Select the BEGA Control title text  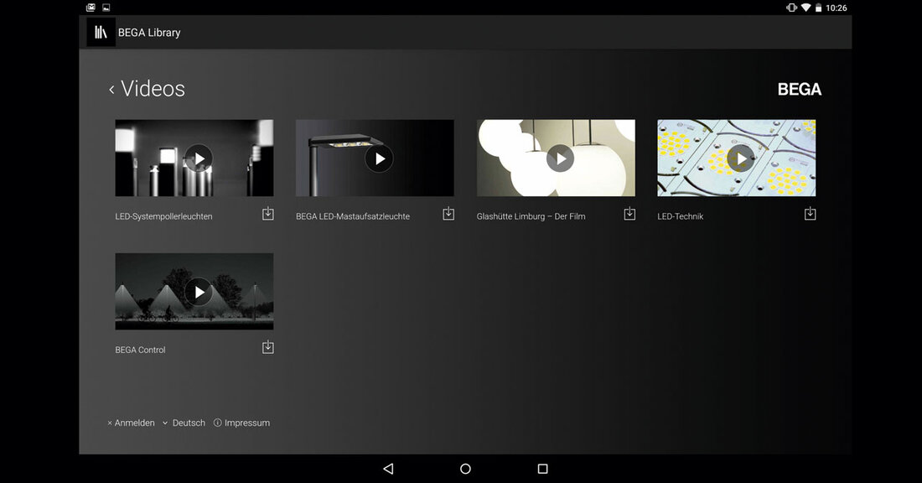point(140,350)
